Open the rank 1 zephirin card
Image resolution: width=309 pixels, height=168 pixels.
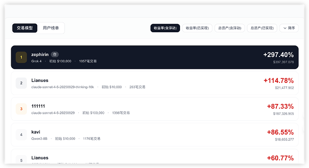(154, 57)
